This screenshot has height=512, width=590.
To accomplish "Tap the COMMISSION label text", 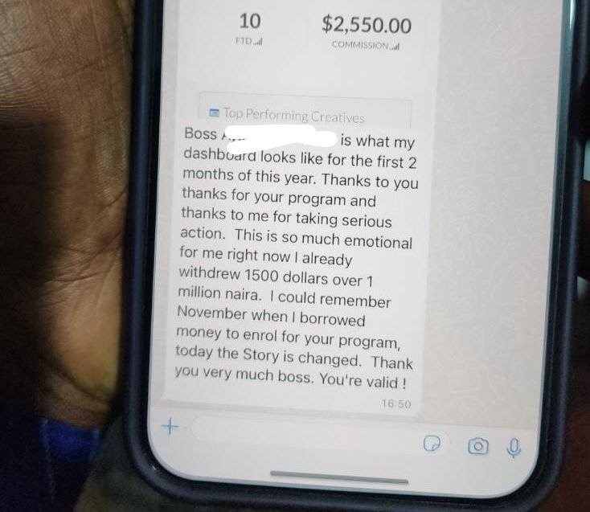I will click(x=360, y=45).
